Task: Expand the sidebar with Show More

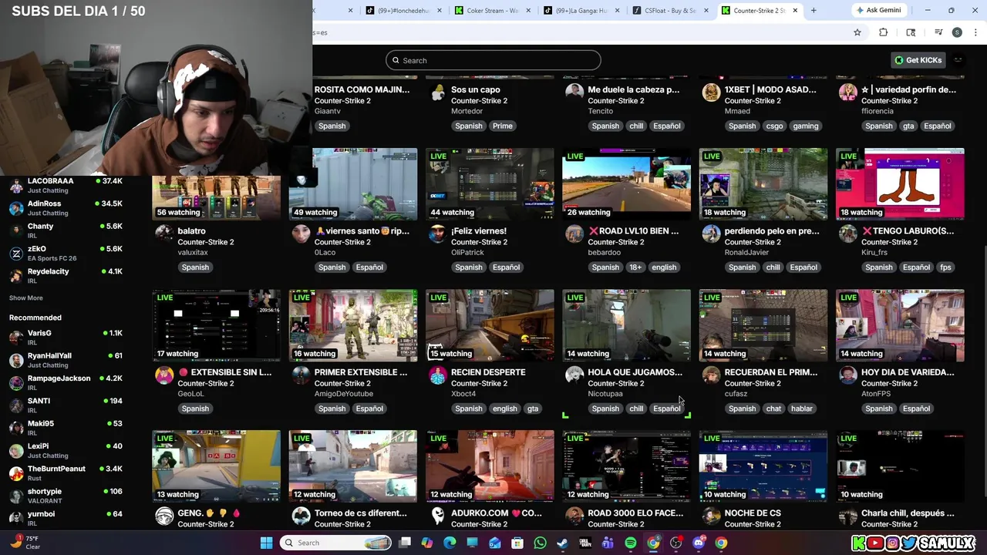Action: click(26, 298)
